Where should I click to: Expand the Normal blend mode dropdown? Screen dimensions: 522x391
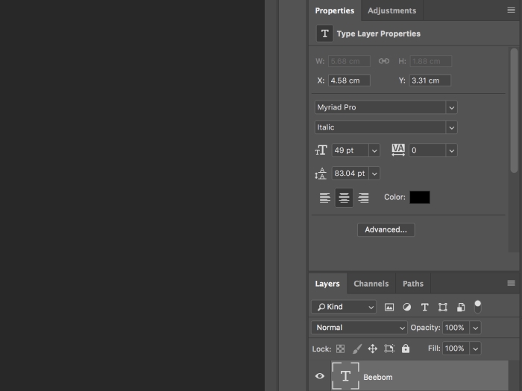(359, 328)
